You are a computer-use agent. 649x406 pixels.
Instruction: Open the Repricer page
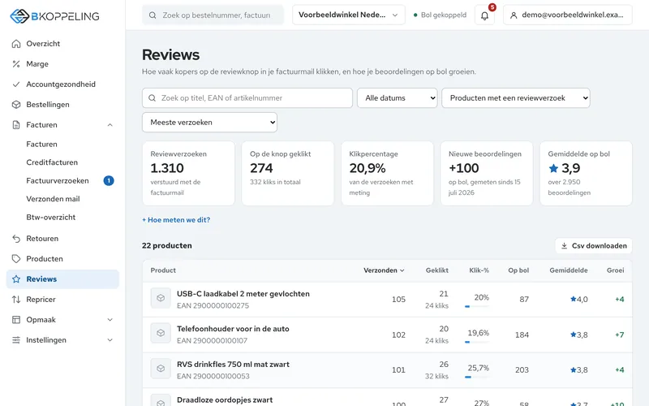click(x=62, y=299)
